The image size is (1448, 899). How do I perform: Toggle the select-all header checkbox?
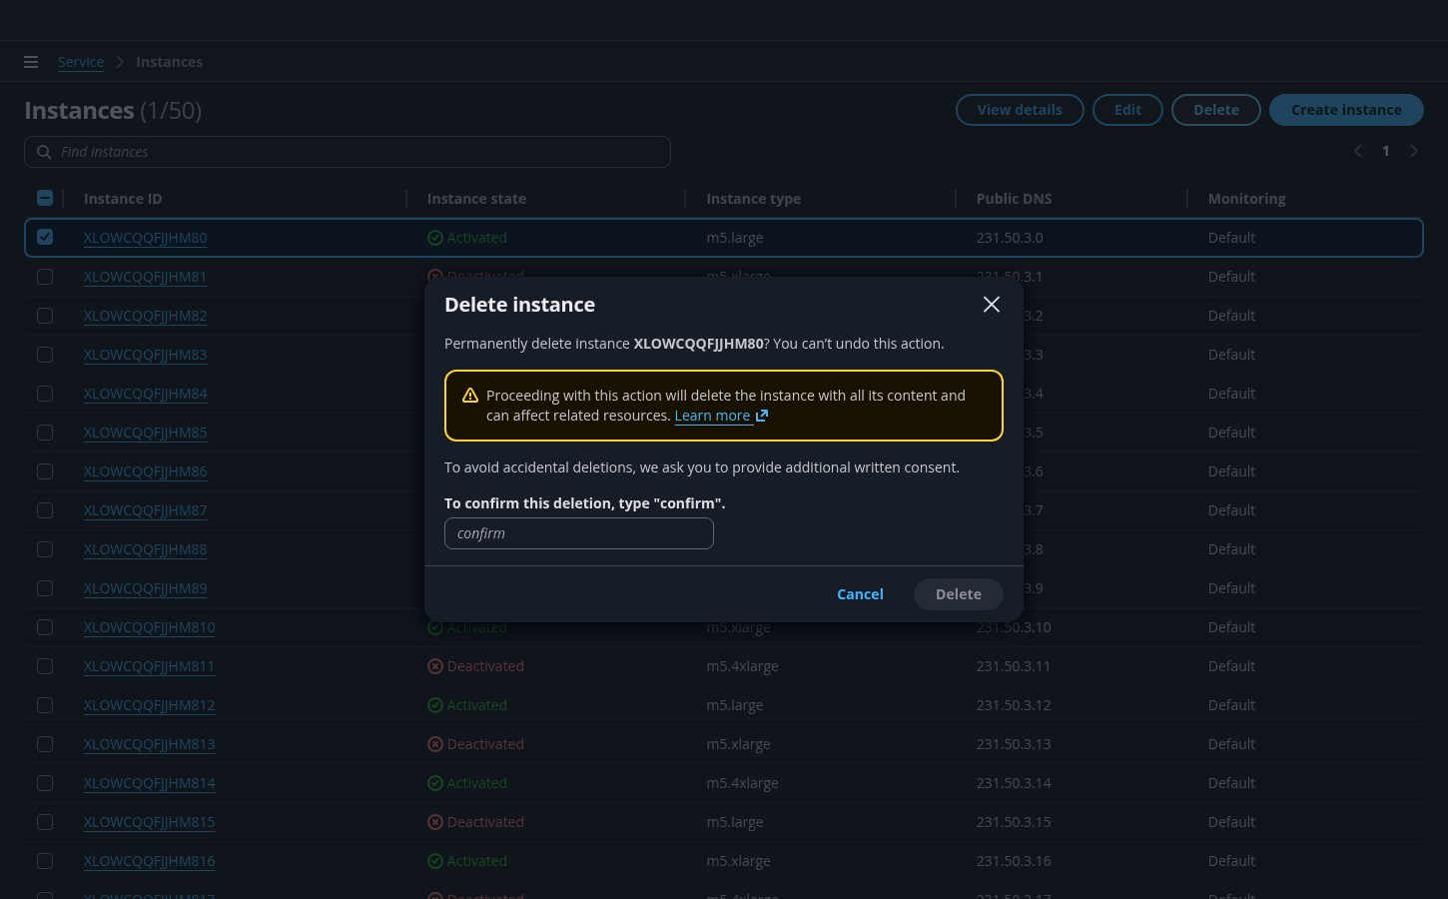(x=45, y=198)
